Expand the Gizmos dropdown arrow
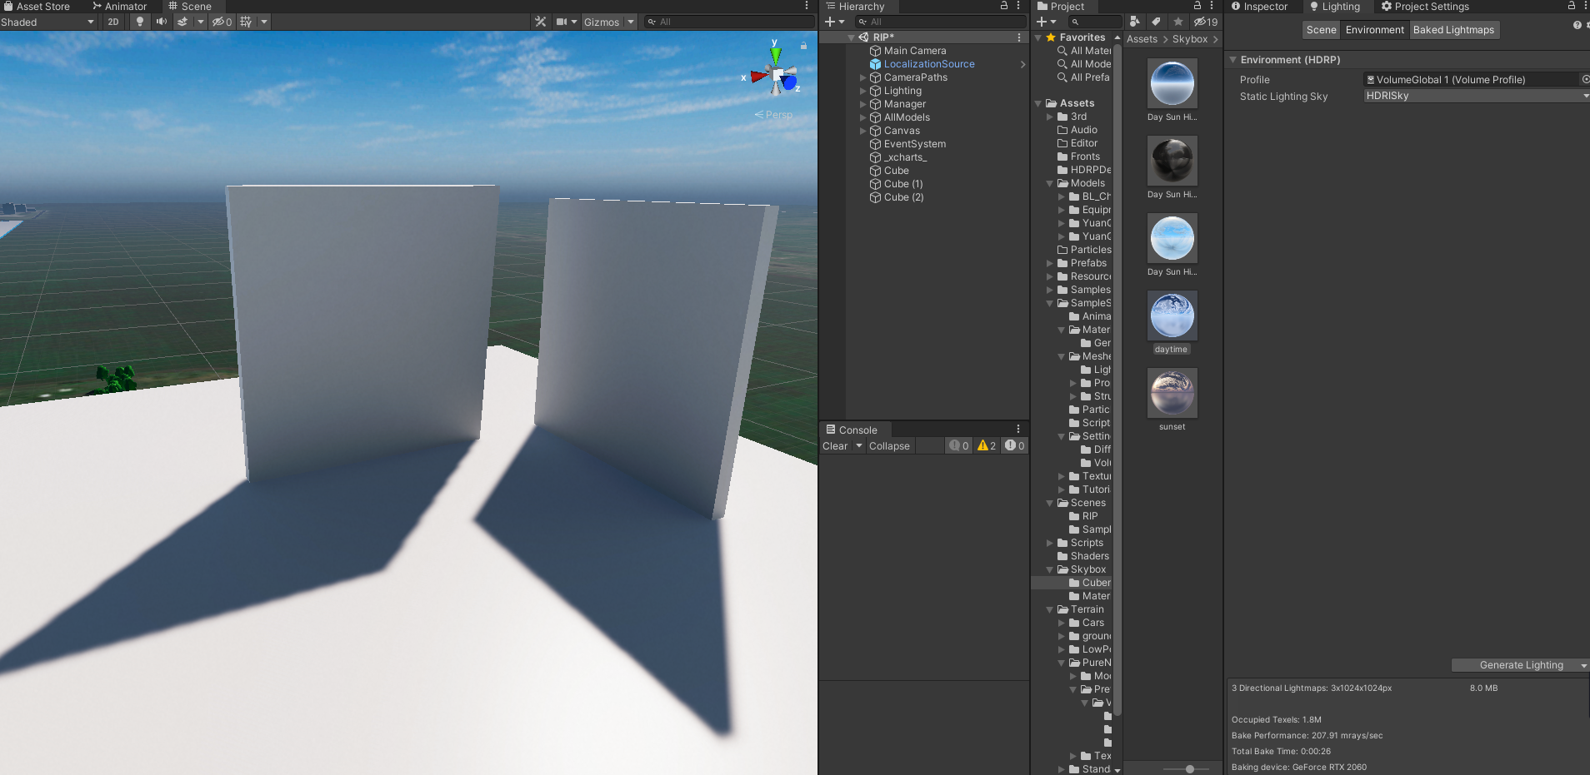Image resolution: width=1590 pixels, height=775 pixels. click(x=629, y=22)
